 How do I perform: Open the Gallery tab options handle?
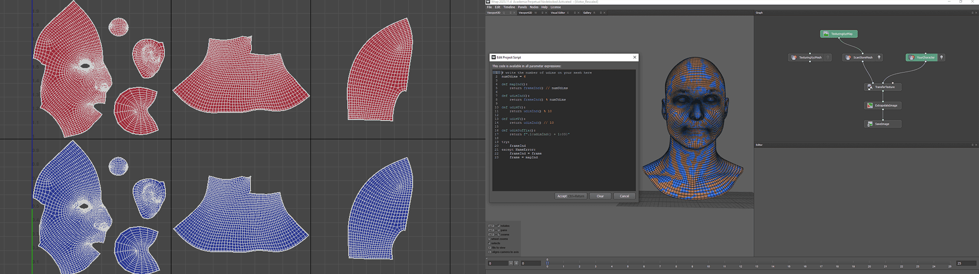coord(601,13)
